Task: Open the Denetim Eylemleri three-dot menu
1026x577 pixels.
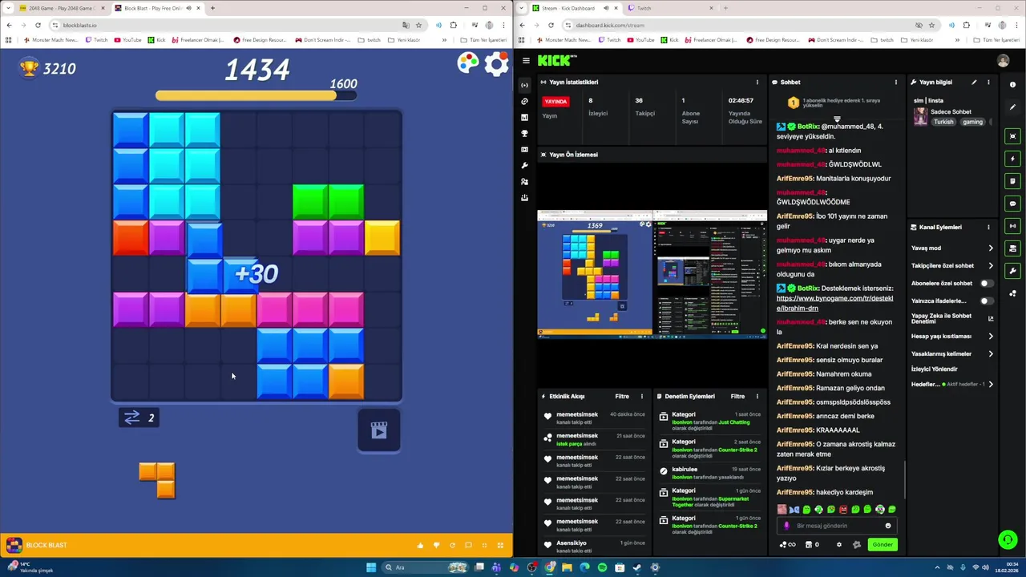Action: [757, 396]
